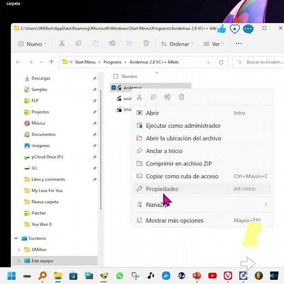This screenshot has height=284, width=284.
Task: Click the thumbs-up like icon
Action: tap(222, 29)
